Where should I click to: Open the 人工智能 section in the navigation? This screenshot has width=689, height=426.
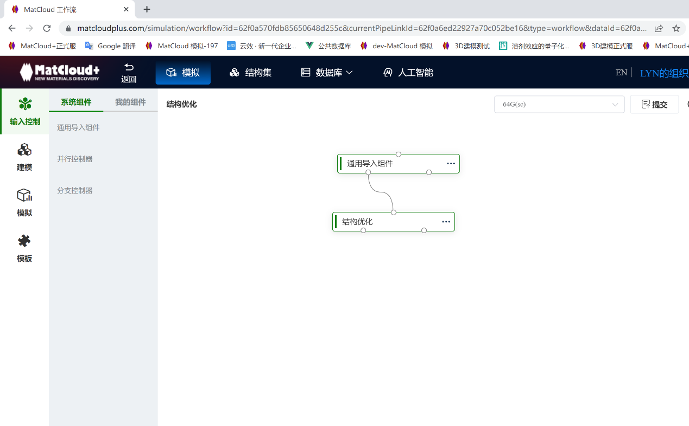[x=407, y=72]
